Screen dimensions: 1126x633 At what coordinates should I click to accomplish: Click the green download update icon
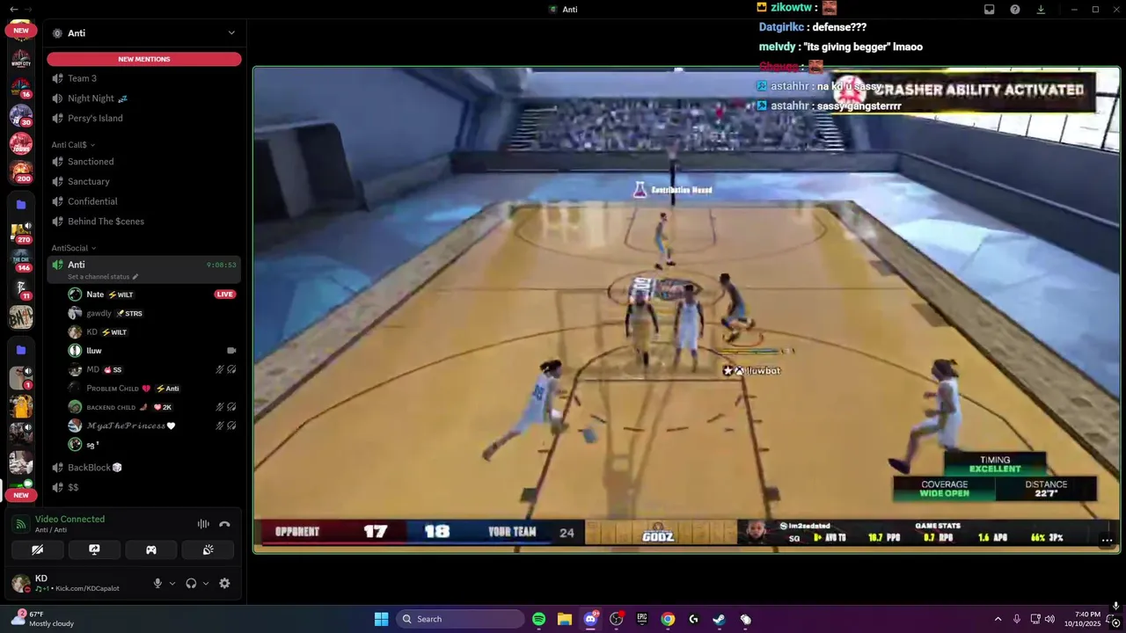coord(1041,9)
